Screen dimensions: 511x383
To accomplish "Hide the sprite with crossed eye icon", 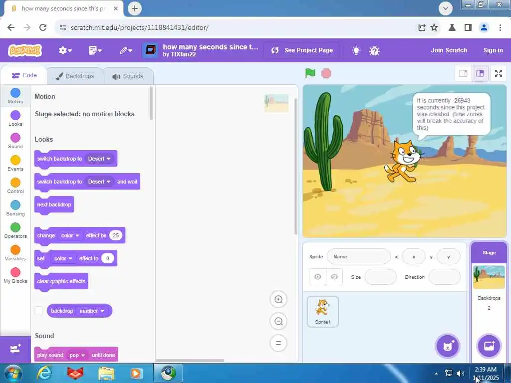I will click(334, 277).
